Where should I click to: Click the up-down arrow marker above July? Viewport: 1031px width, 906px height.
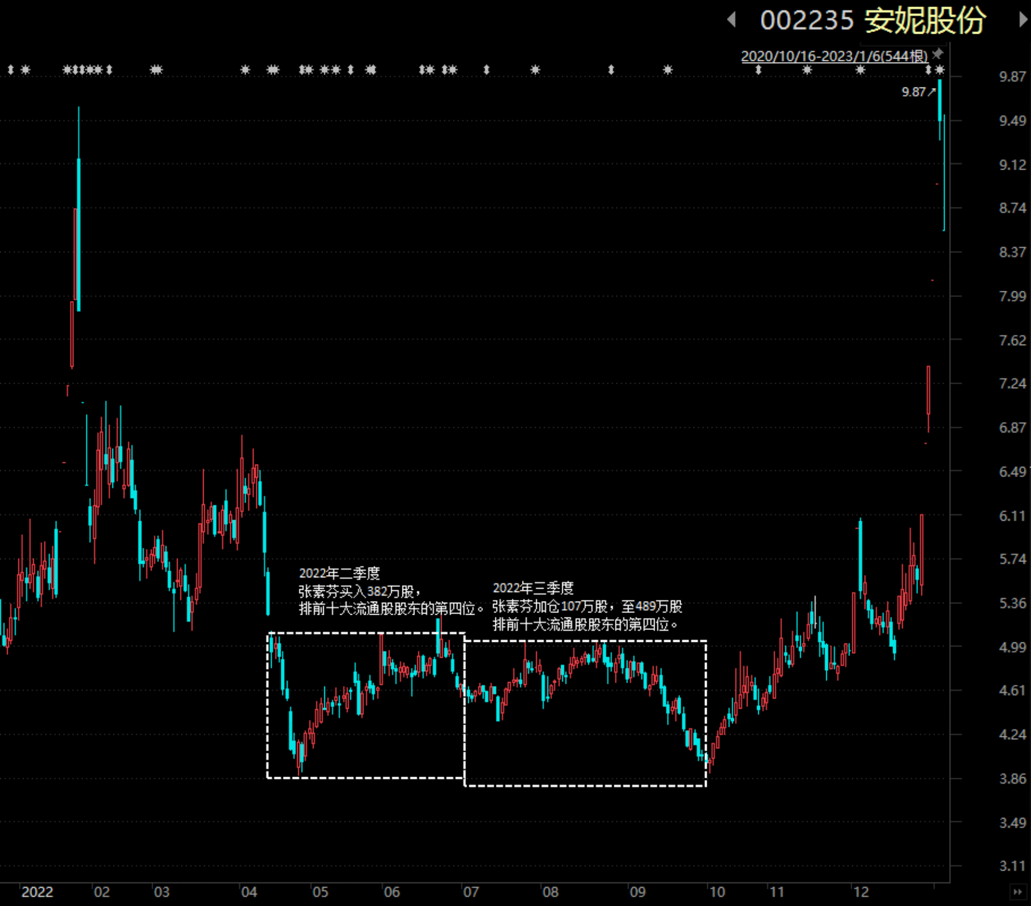coord(487,70)
